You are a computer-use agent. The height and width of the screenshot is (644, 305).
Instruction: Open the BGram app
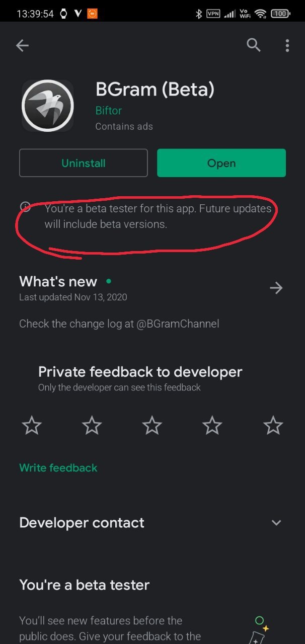click(221, 163)
